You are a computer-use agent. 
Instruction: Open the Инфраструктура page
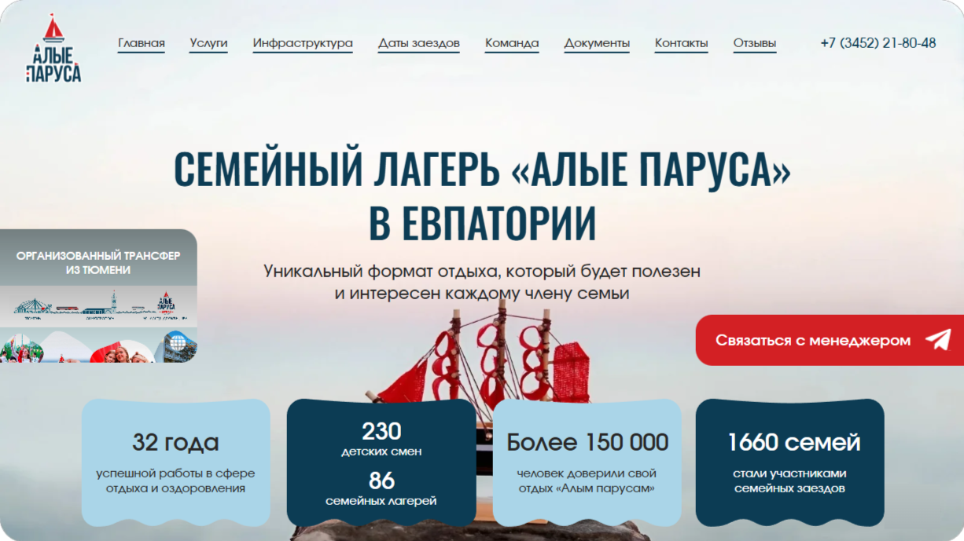[303, 43]
